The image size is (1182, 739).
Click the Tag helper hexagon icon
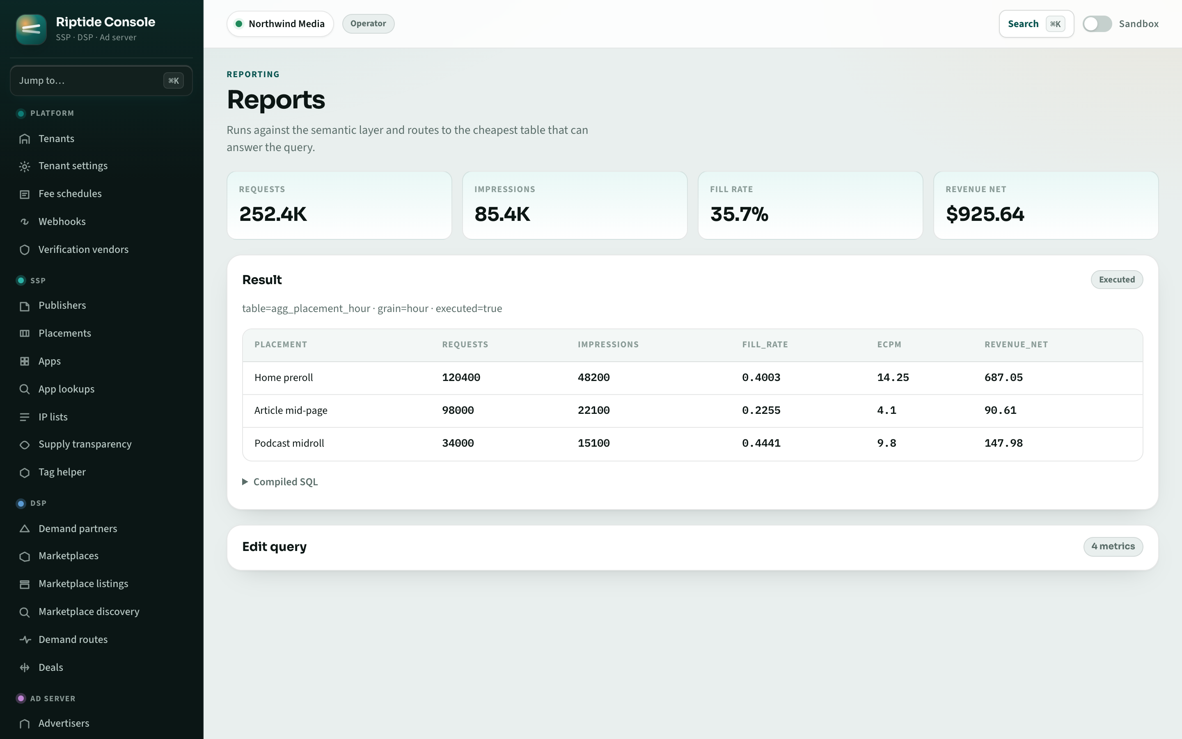pyautogui.click(x=25, y=473)
